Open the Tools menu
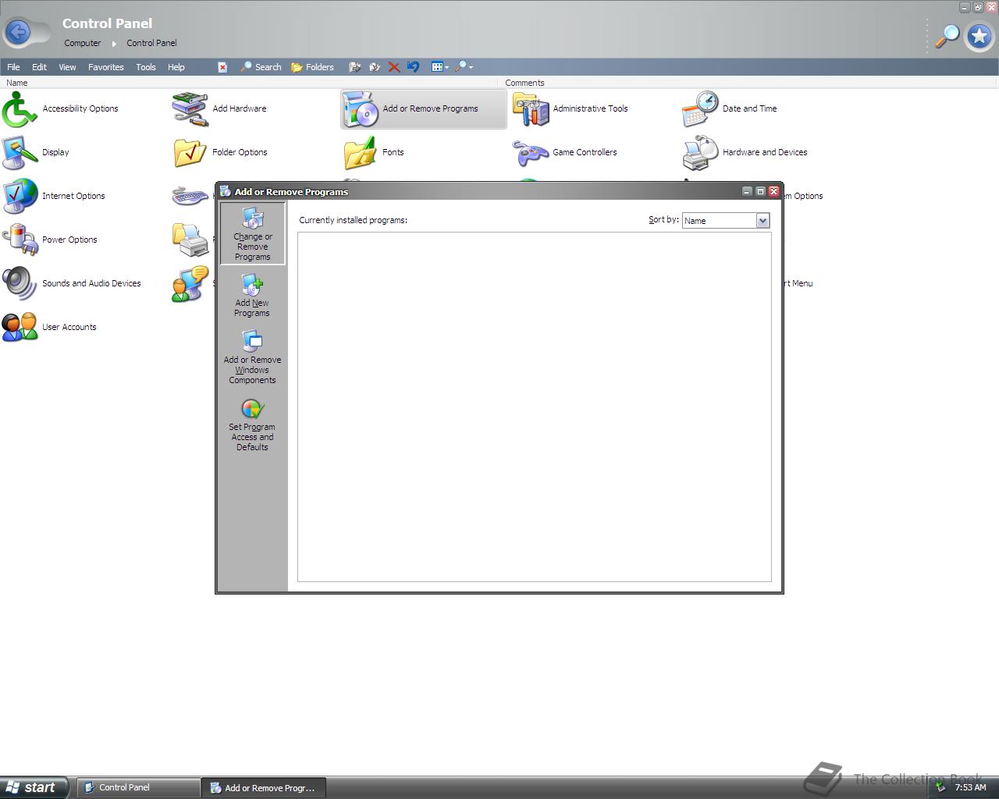 tap(146, 67)
